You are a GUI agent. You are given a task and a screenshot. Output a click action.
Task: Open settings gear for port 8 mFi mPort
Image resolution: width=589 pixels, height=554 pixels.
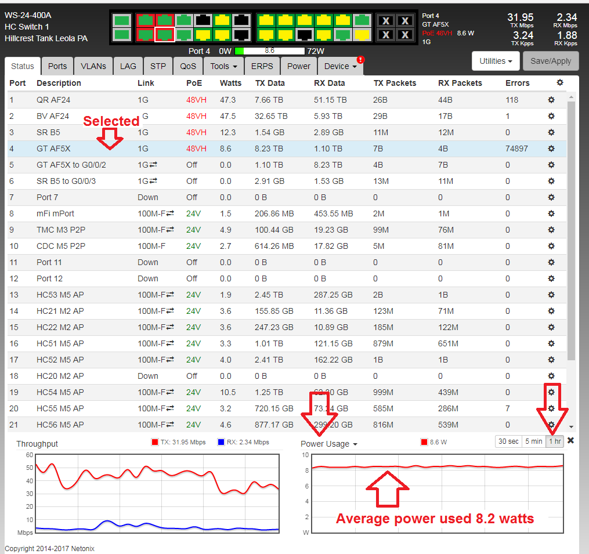point(551,213)
